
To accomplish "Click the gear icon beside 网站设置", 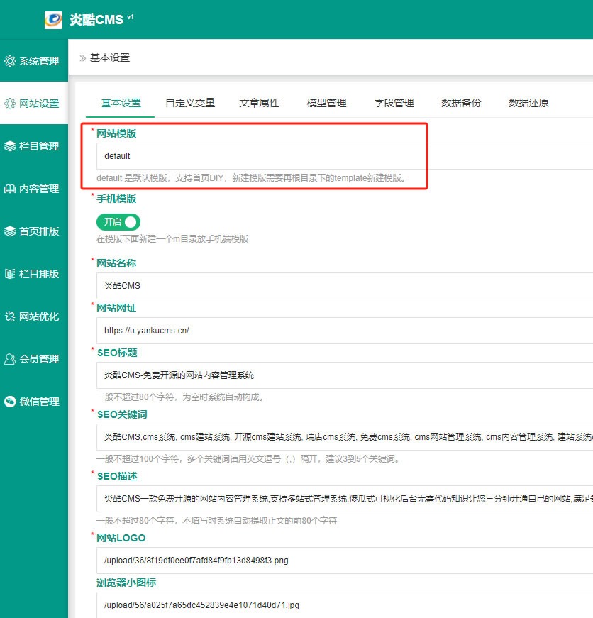I will coord(10,104).
